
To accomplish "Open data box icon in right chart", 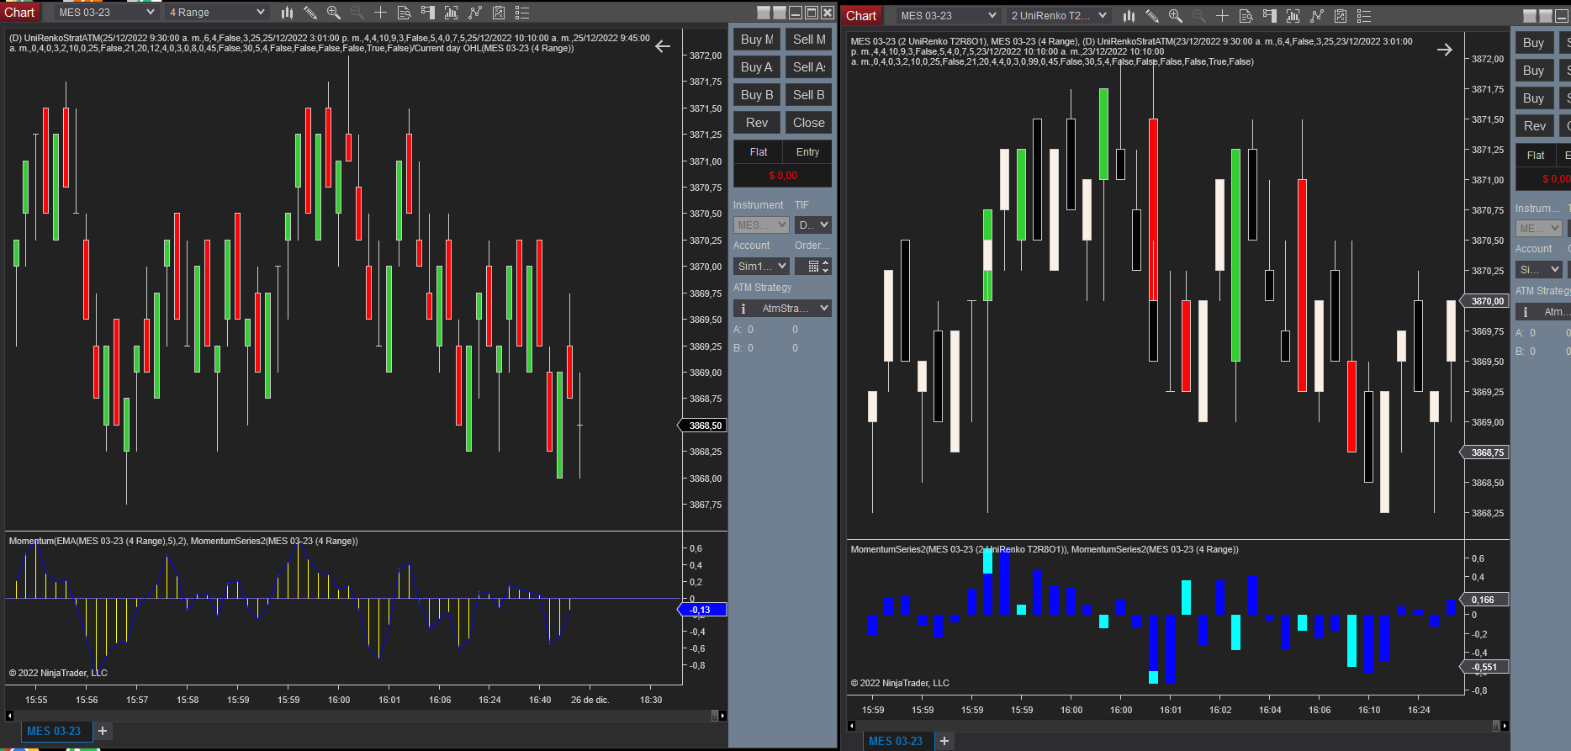I will click(1246, 16).
